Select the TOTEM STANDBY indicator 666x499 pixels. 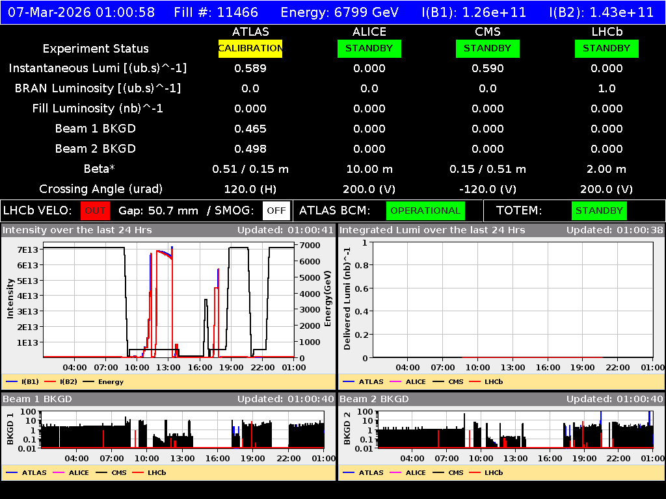pyautogui.click(x=598, y=211)
